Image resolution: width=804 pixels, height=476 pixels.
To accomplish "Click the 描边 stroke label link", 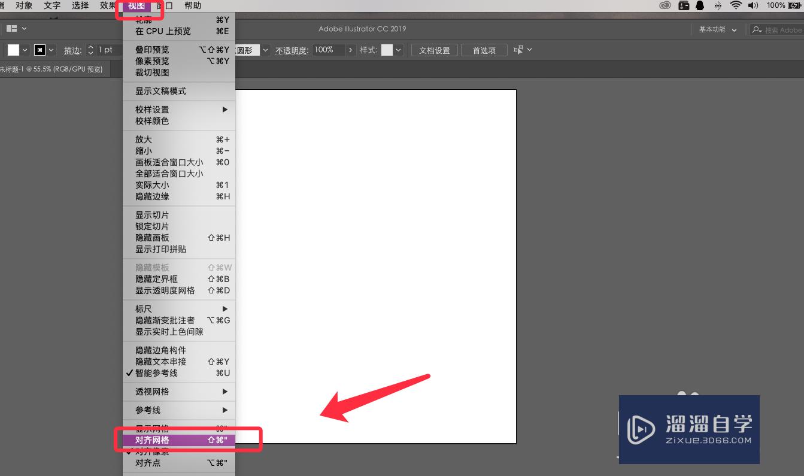I will [72, 51].
